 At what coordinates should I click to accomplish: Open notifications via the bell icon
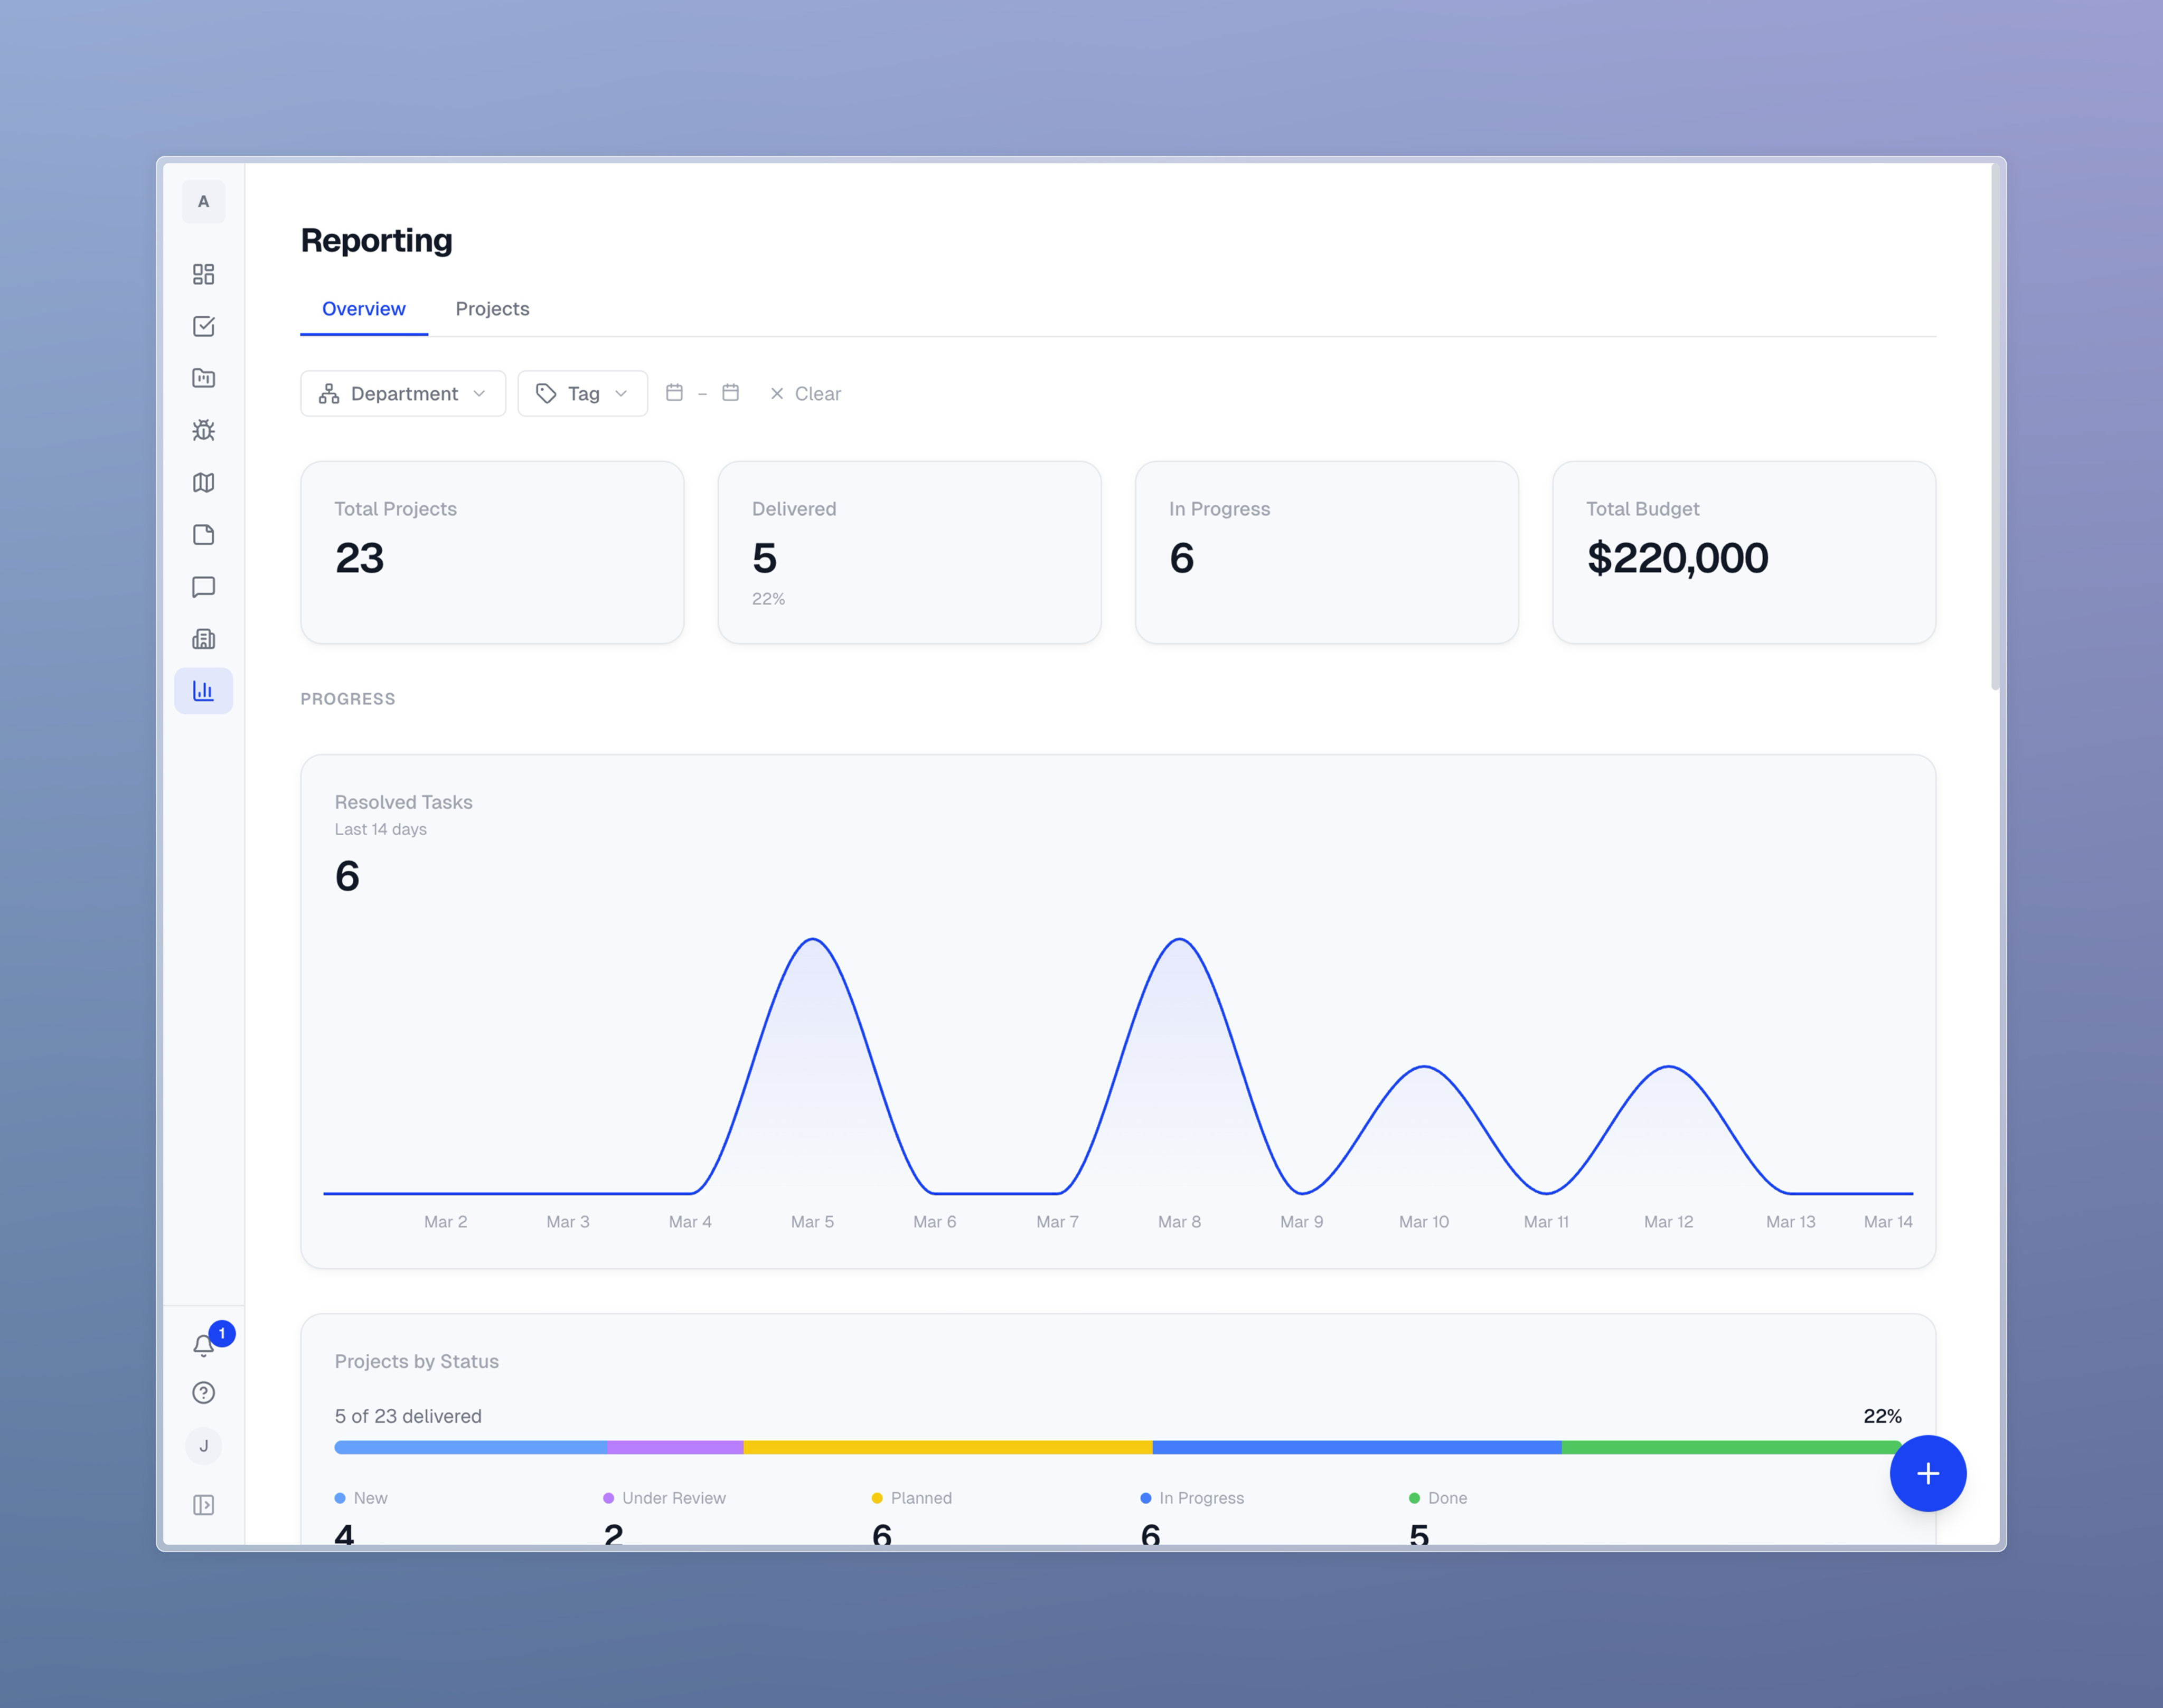pos(204,1344)
